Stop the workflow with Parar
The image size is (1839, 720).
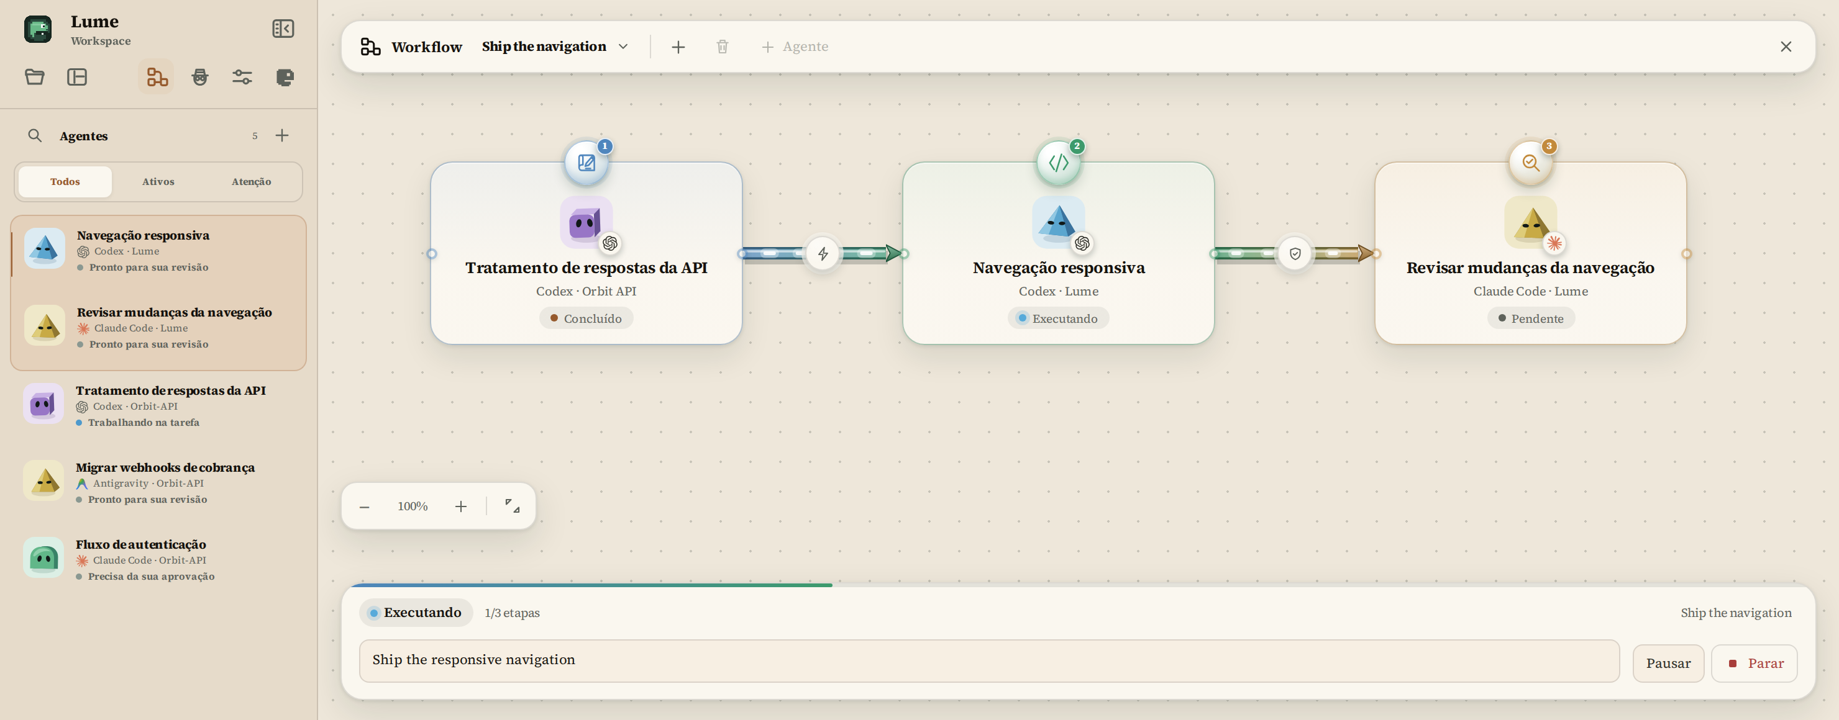pyautogui.click(x=1754, y=664)
